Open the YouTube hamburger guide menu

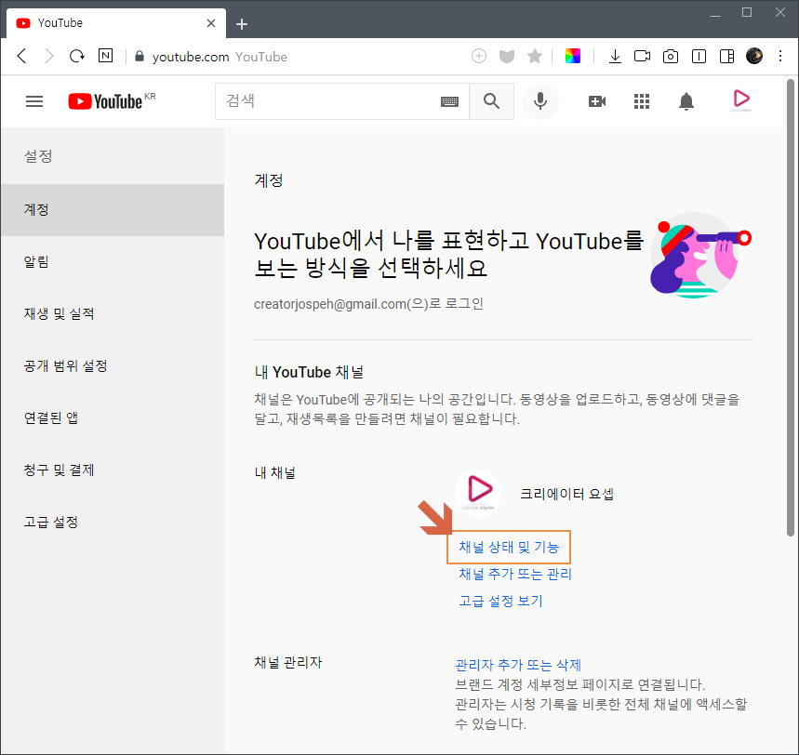[x=34, y=101]
